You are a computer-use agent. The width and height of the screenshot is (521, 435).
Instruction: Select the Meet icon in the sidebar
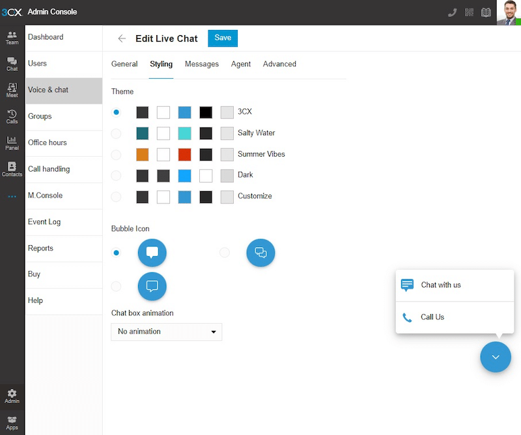[x=12, y=90]
